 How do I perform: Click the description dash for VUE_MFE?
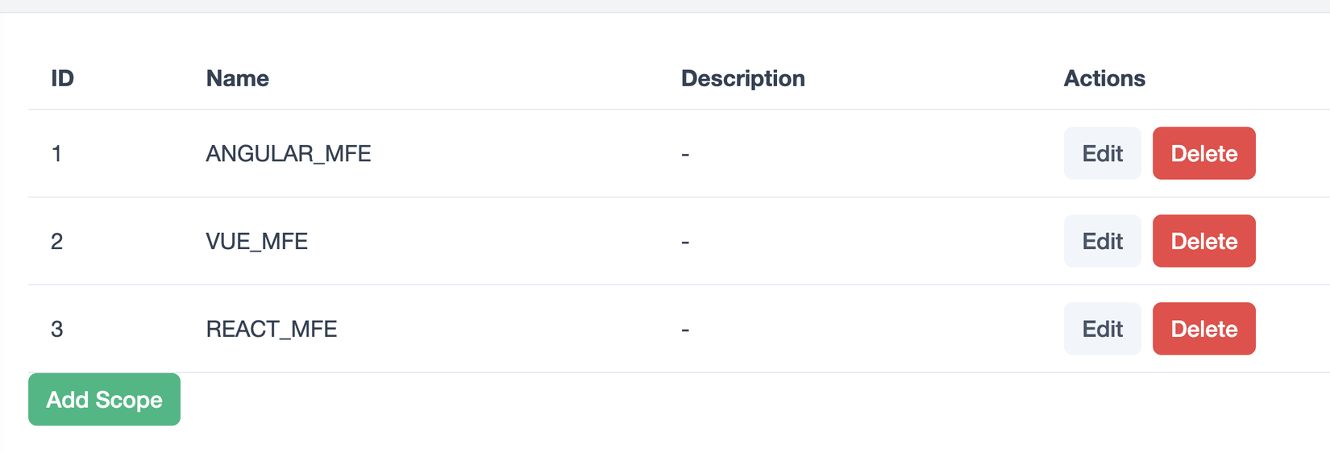pyautogui.click(x=685, y=242)
